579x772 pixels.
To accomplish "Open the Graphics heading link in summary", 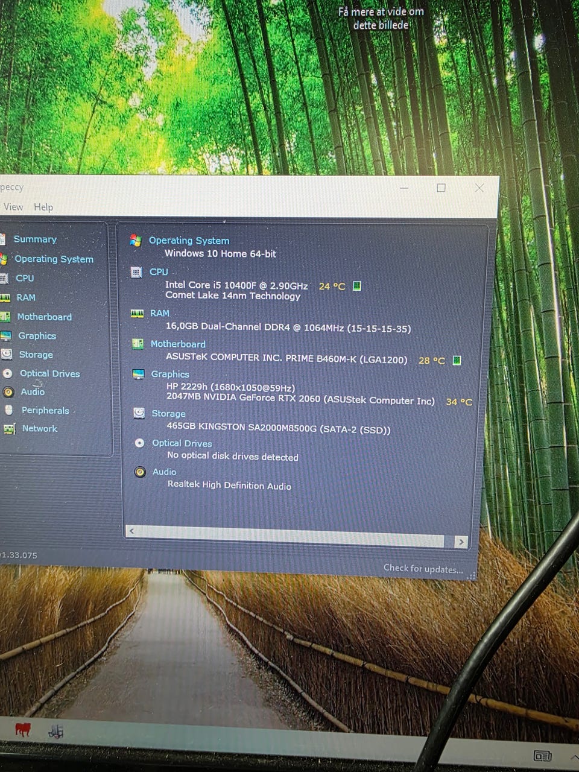I will click(170, 374).
